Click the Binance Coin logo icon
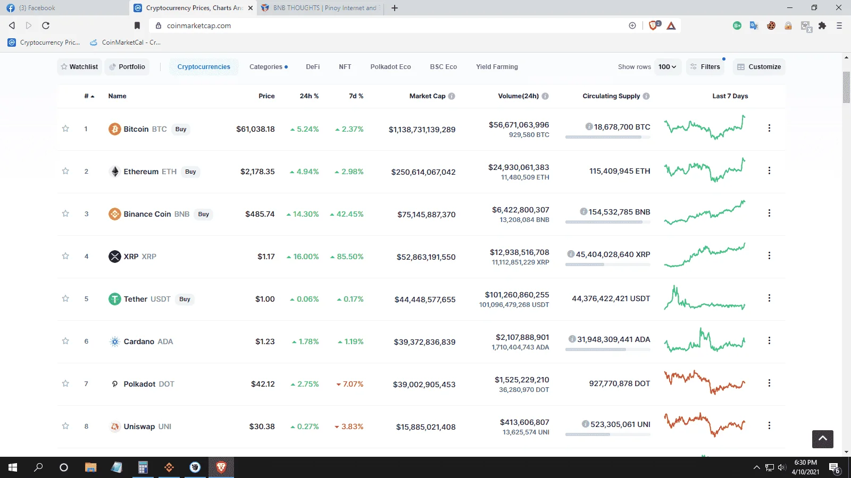This screenshot has width=851, height=478. (x=115, y=214)
